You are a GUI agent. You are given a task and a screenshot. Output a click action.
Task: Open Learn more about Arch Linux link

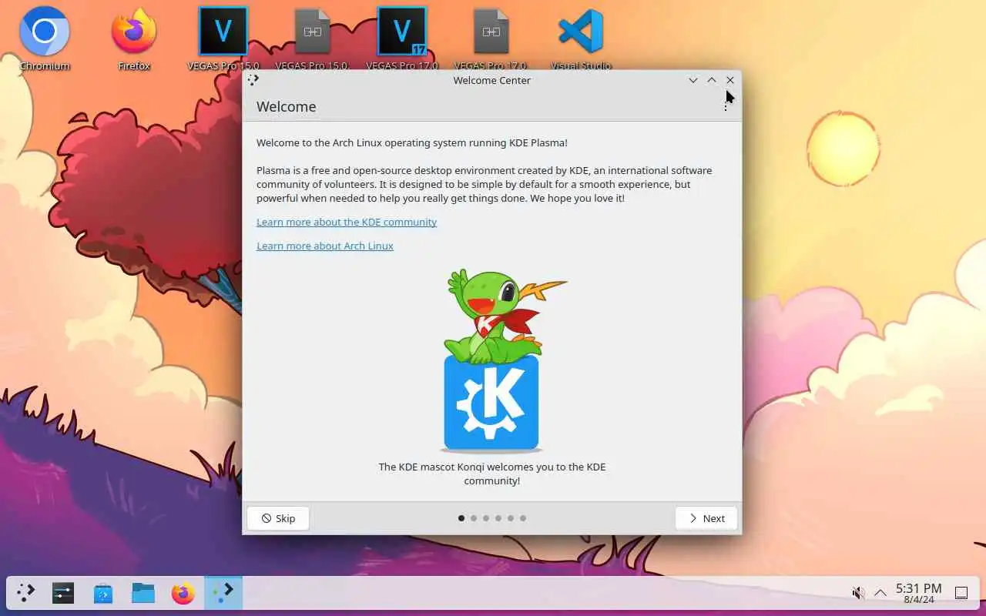pyautogui.click(x=325, y=246)
